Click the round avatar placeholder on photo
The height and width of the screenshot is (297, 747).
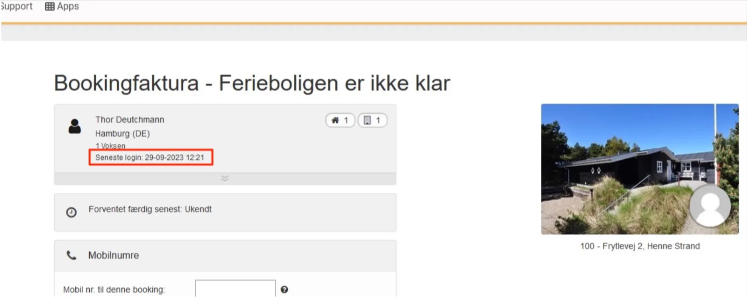tap(710, 206)
